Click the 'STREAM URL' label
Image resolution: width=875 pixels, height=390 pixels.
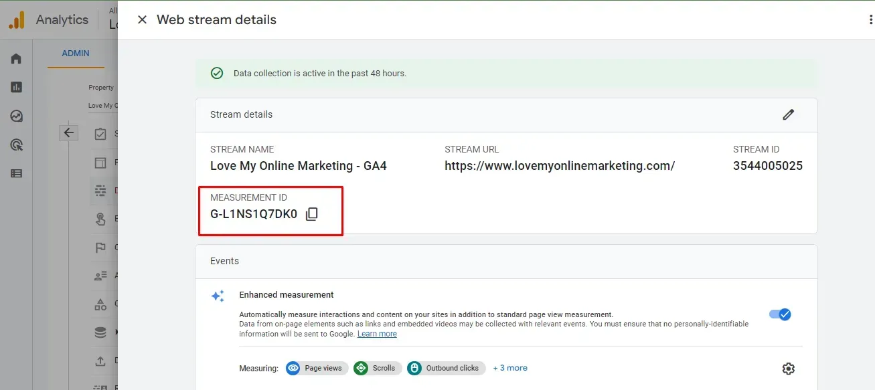pos(471,149)
